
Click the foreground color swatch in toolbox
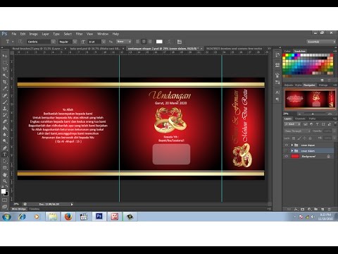point(4,191)
